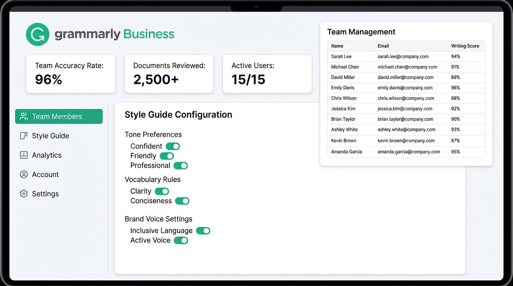Click the Active Users stat card

coord(267,74)
